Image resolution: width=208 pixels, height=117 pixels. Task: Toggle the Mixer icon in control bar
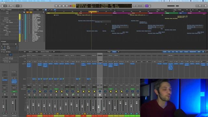(18, 6)
